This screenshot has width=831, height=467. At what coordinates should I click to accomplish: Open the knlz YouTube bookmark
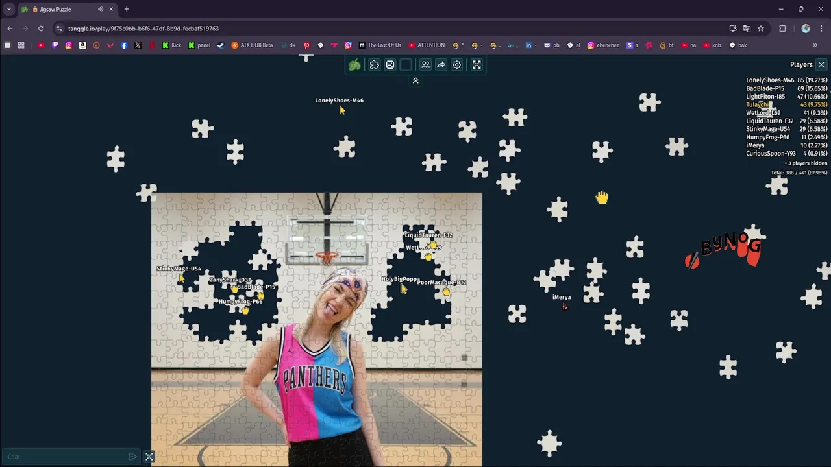[713, 45]
